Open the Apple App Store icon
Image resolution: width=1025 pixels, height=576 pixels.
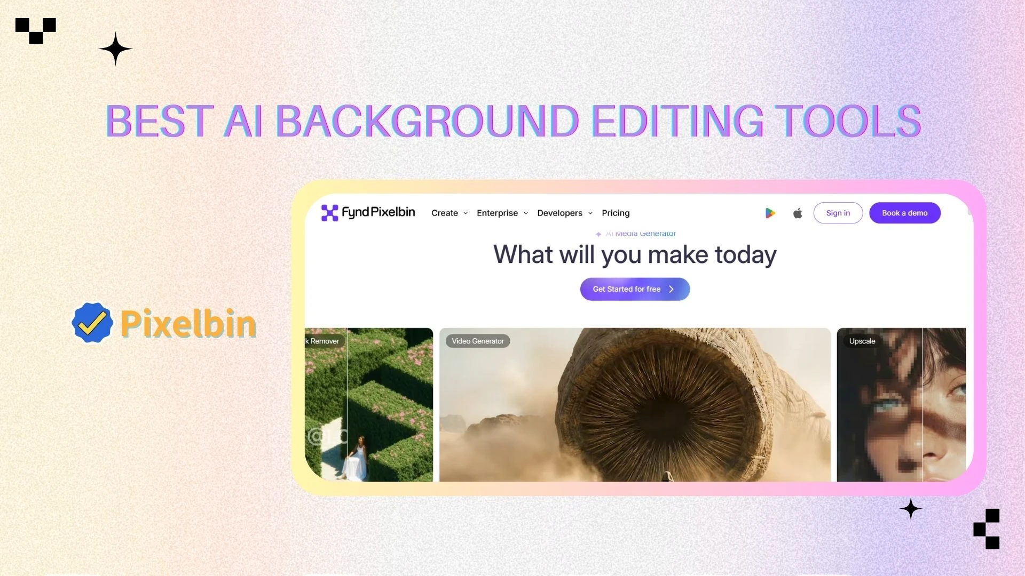[798, 213]
